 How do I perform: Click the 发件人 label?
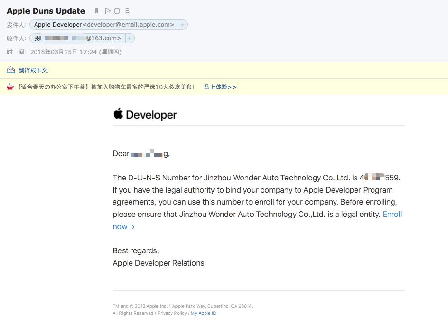click(17, 25)
